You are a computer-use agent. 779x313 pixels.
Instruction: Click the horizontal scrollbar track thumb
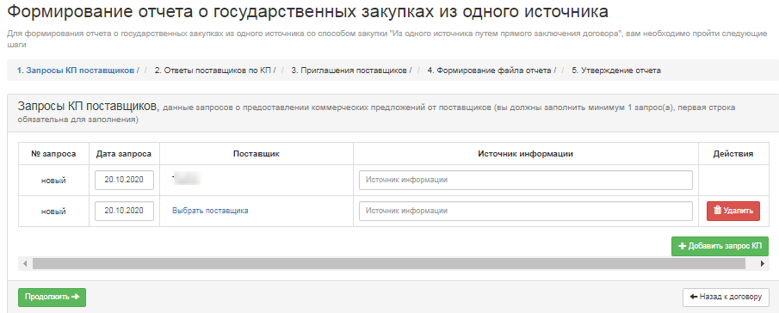389,263
